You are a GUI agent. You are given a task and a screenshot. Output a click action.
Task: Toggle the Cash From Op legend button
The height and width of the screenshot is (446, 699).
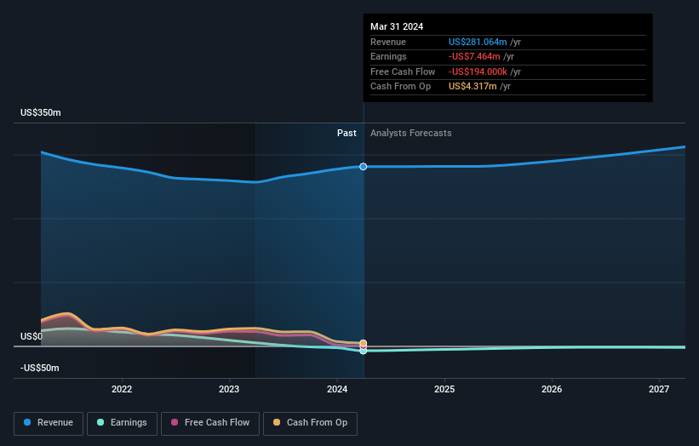310,423
